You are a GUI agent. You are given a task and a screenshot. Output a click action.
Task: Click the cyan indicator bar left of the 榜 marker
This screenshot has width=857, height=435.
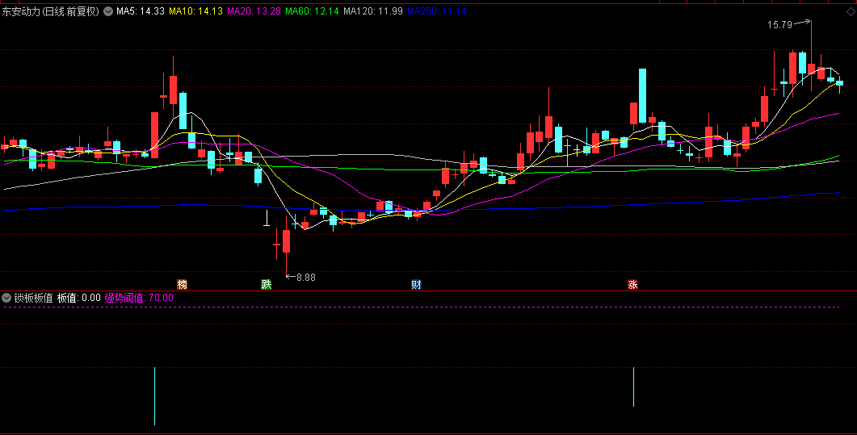point(154,395)
